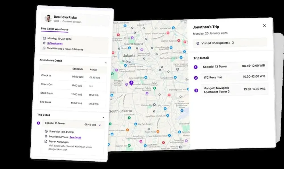Open the See Detail link
This screenshot has height=169, width=284.
(75, 138)
